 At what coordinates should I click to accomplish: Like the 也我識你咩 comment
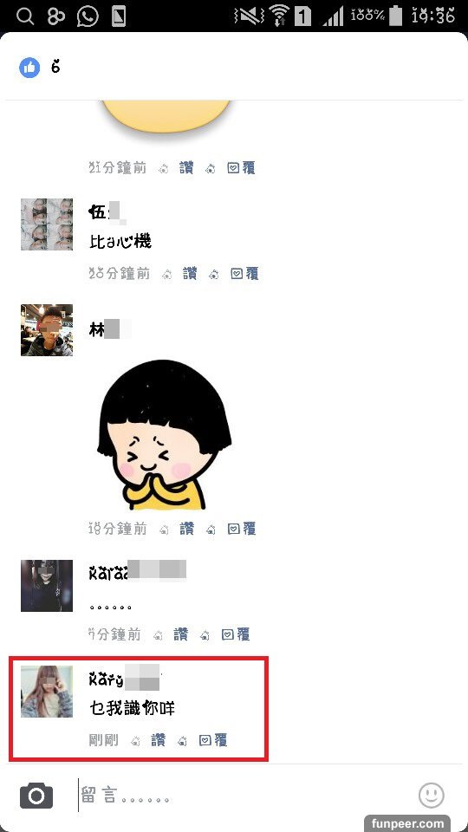(158, 739)
